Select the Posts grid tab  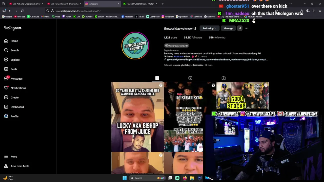pos(157,78)
